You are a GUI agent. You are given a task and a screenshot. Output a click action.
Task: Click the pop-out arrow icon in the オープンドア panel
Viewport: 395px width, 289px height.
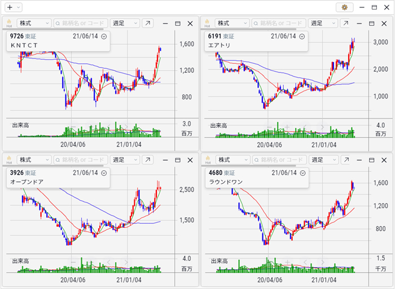pos(148,160)
